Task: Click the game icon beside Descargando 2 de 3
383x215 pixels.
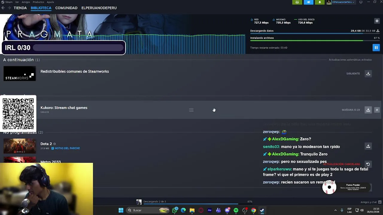Action: coord(139,202)
